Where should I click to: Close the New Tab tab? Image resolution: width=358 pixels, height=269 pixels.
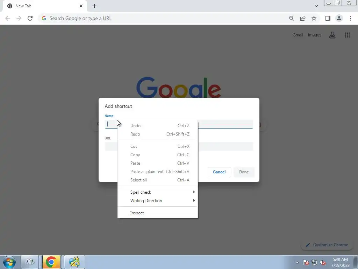[x=81, y=6]
